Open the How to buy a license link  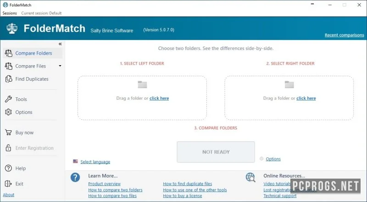click(x=183, y=196)
